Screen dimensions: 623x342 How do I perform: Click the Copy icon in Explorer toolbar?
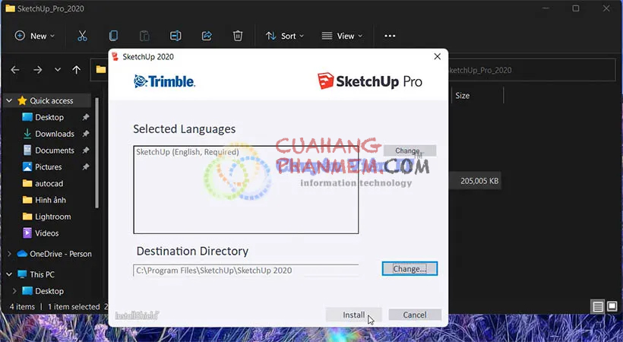[x=113, y=36]
